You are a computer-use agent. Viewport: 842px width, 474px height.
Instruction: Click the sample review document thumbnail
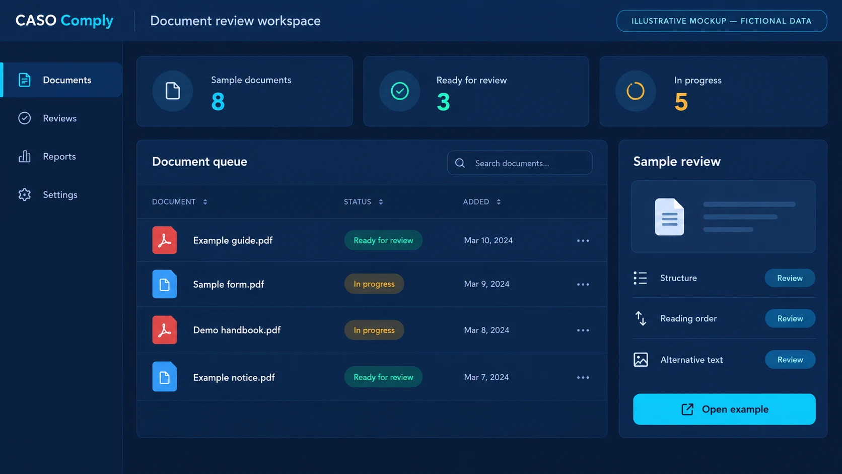(723, 217)
